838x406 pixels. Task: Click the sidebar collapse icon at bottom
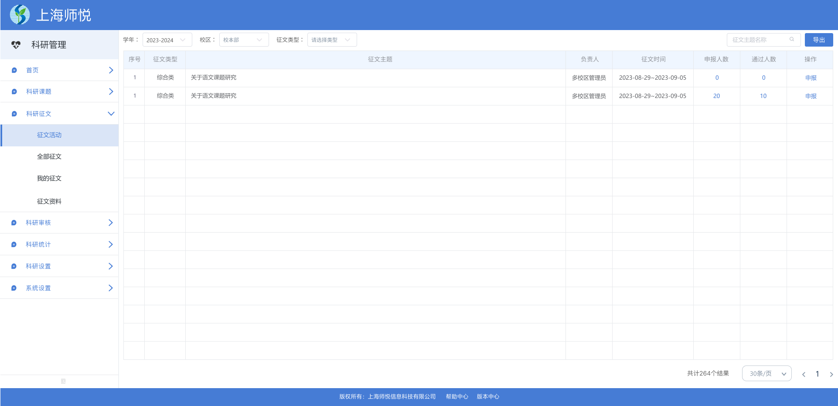click(x=63, y=381)
